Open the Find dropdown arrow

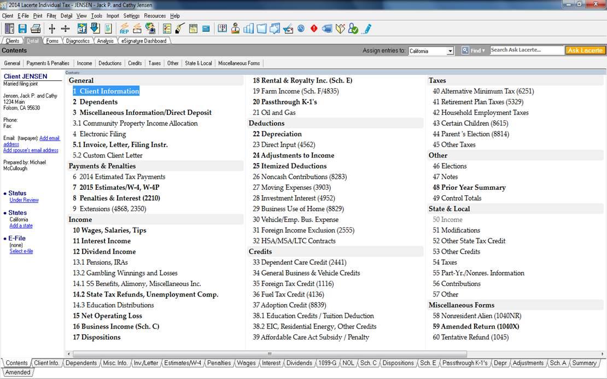pos(483,51)
